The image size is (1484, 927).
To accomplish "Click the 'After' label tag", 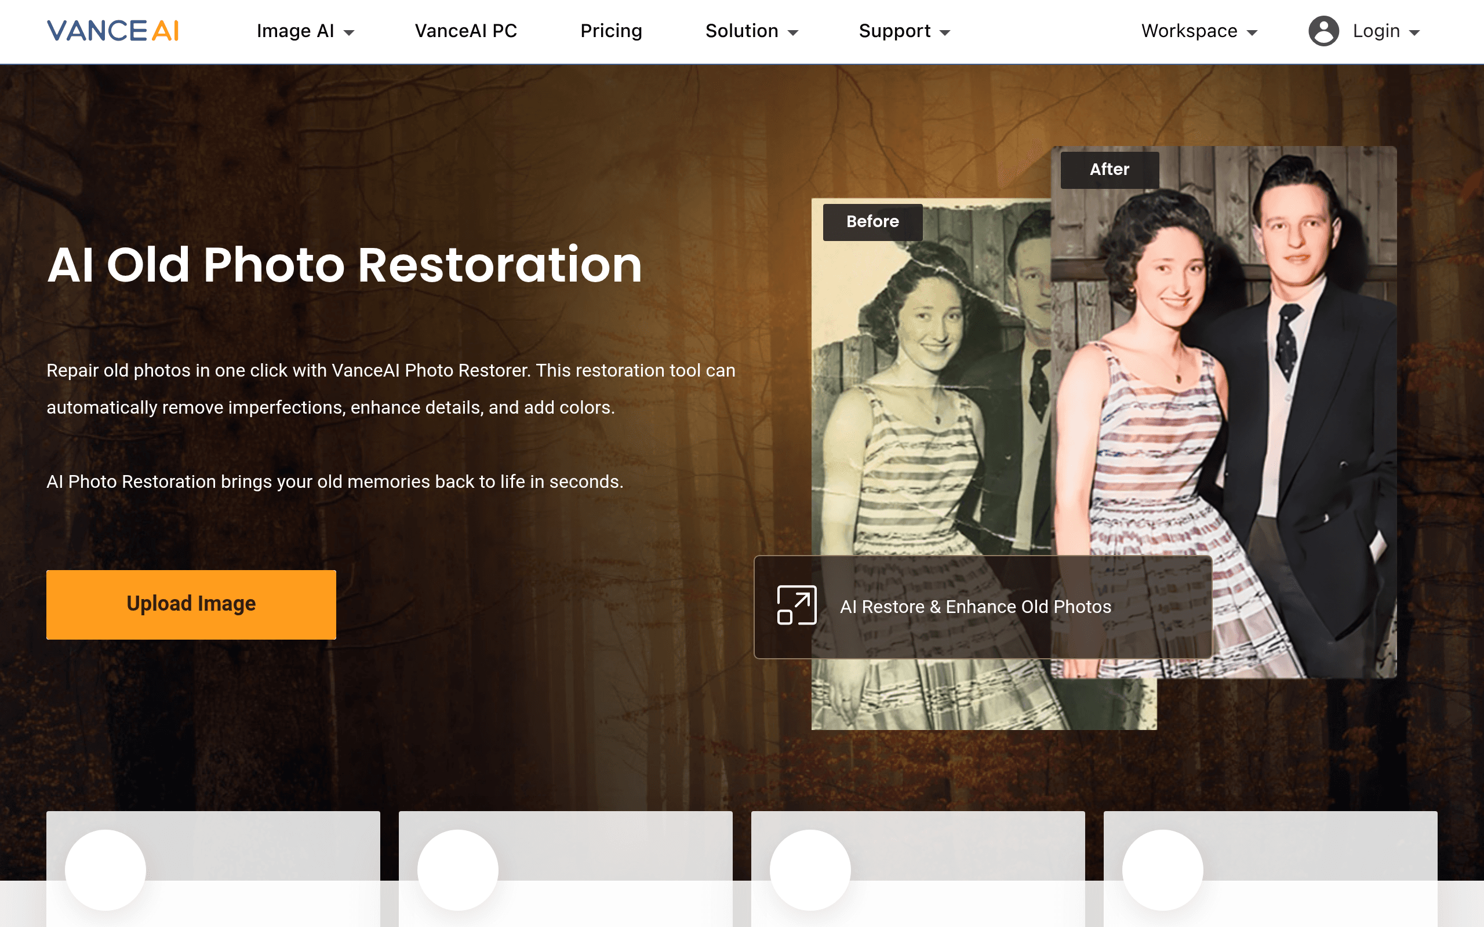I will point(1110,170).
